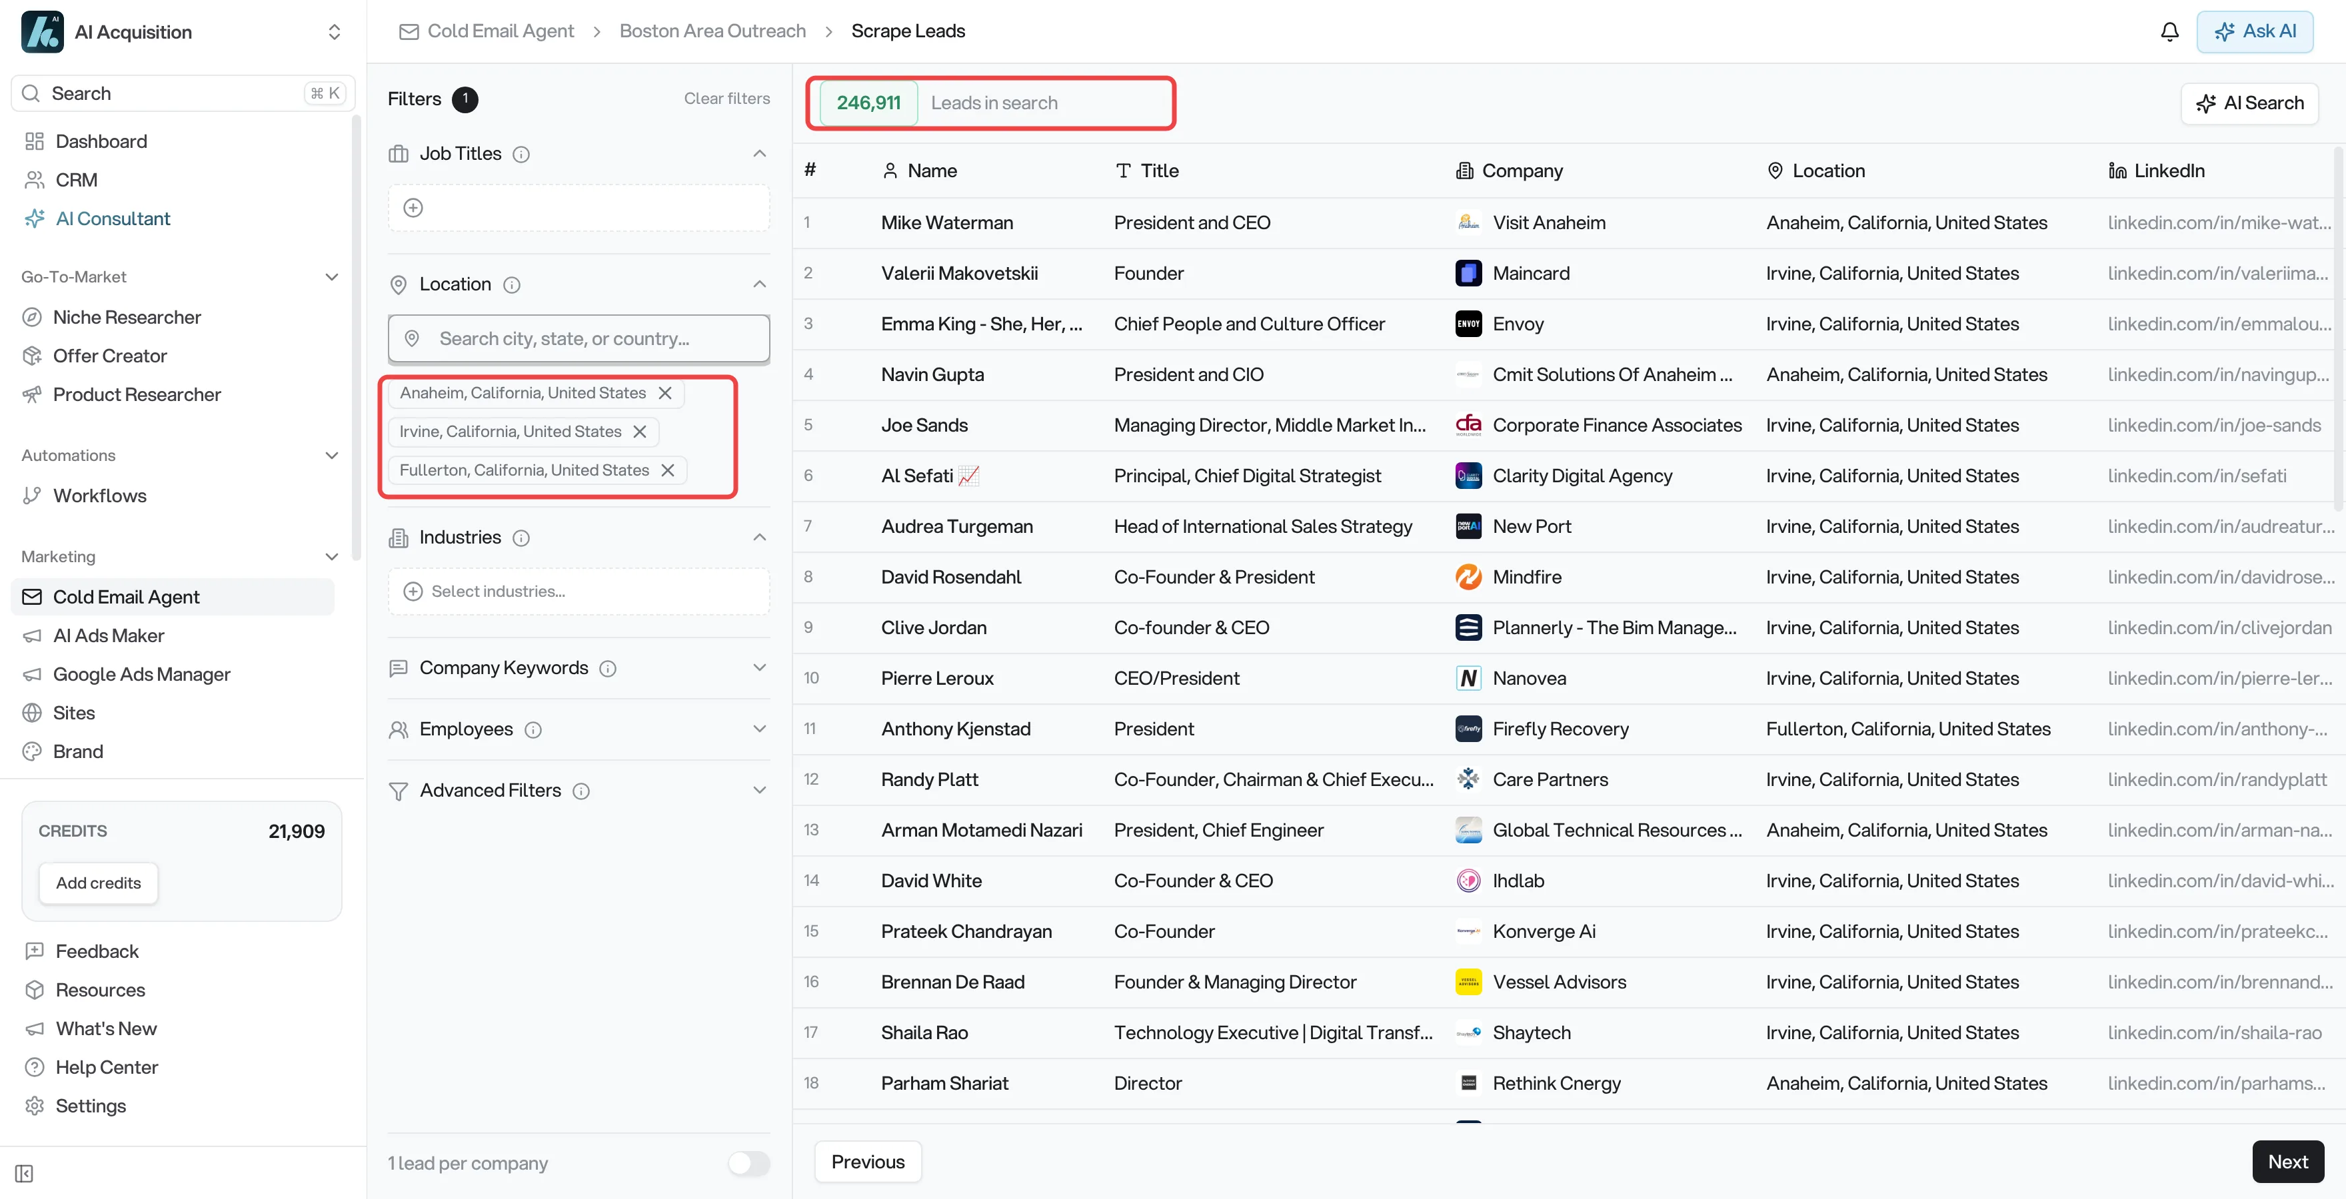Screen dimensions: 2346x1199
Task: Open Maincard company logo
Action: 1468,273
